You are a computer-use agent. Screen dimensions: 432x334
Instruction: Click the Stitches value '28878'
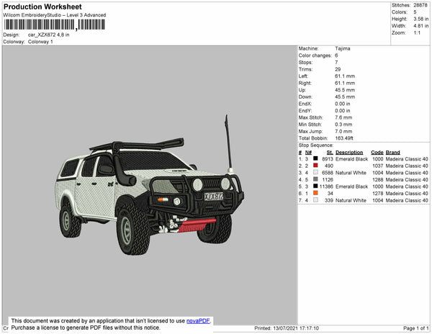pos(420,5)
